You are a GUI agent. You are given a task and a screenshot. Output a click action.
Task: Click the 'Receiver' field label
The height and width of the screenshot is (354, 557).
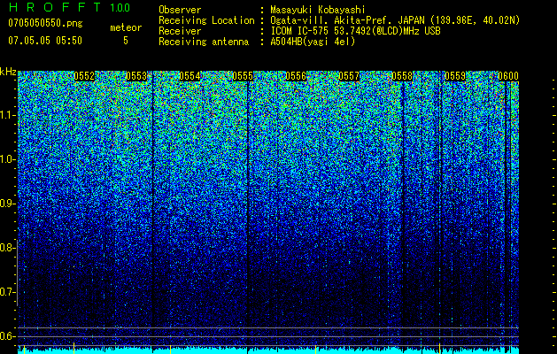180,31
